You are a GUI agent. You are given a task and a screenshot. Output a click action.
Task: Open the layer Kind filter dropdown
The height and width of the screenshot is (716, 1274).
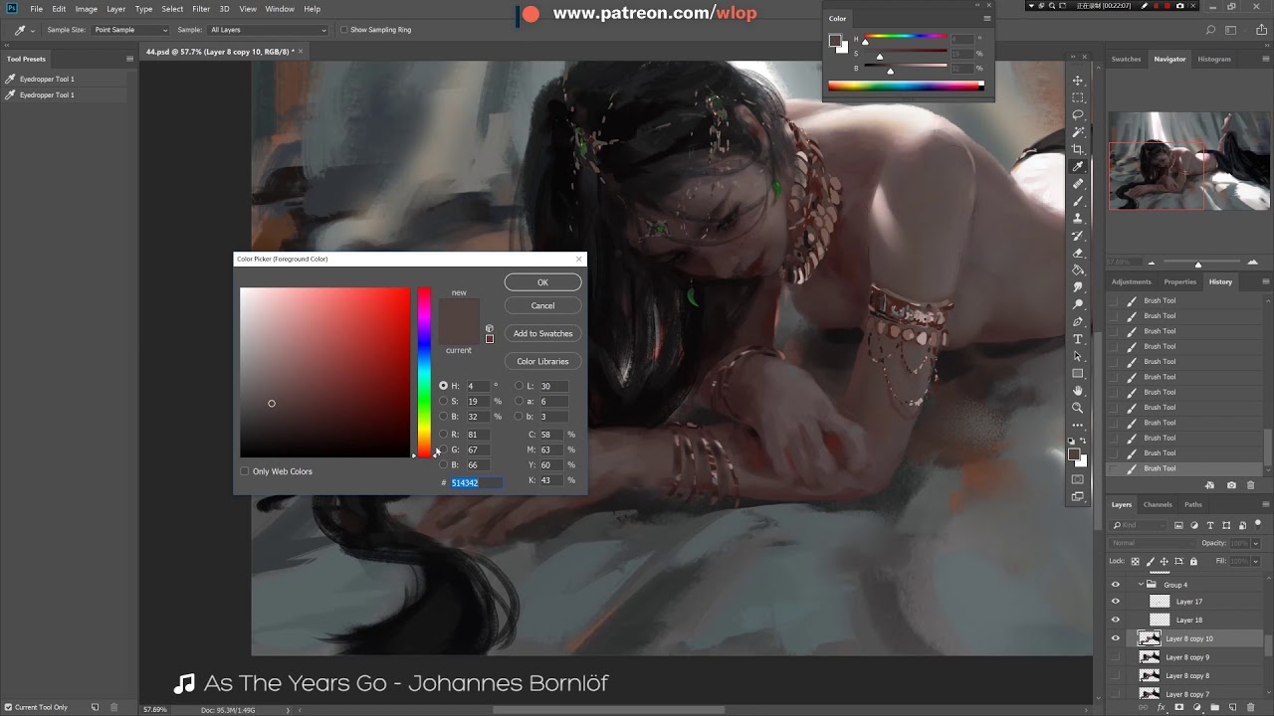point(1140,525)
